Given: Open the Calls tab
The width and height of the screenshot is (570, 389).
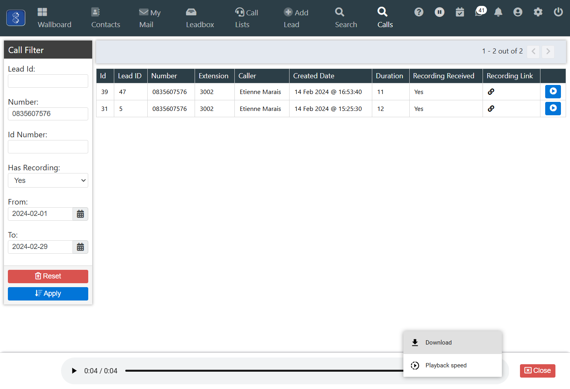Looking at the screenshot, I should click(385, 18).
